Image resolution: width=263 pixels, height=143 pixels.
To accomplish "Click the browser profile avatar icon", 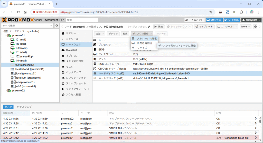I will (x=251, y=12).
